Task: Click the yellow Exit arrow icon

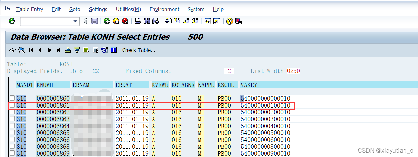Action: 116,21
